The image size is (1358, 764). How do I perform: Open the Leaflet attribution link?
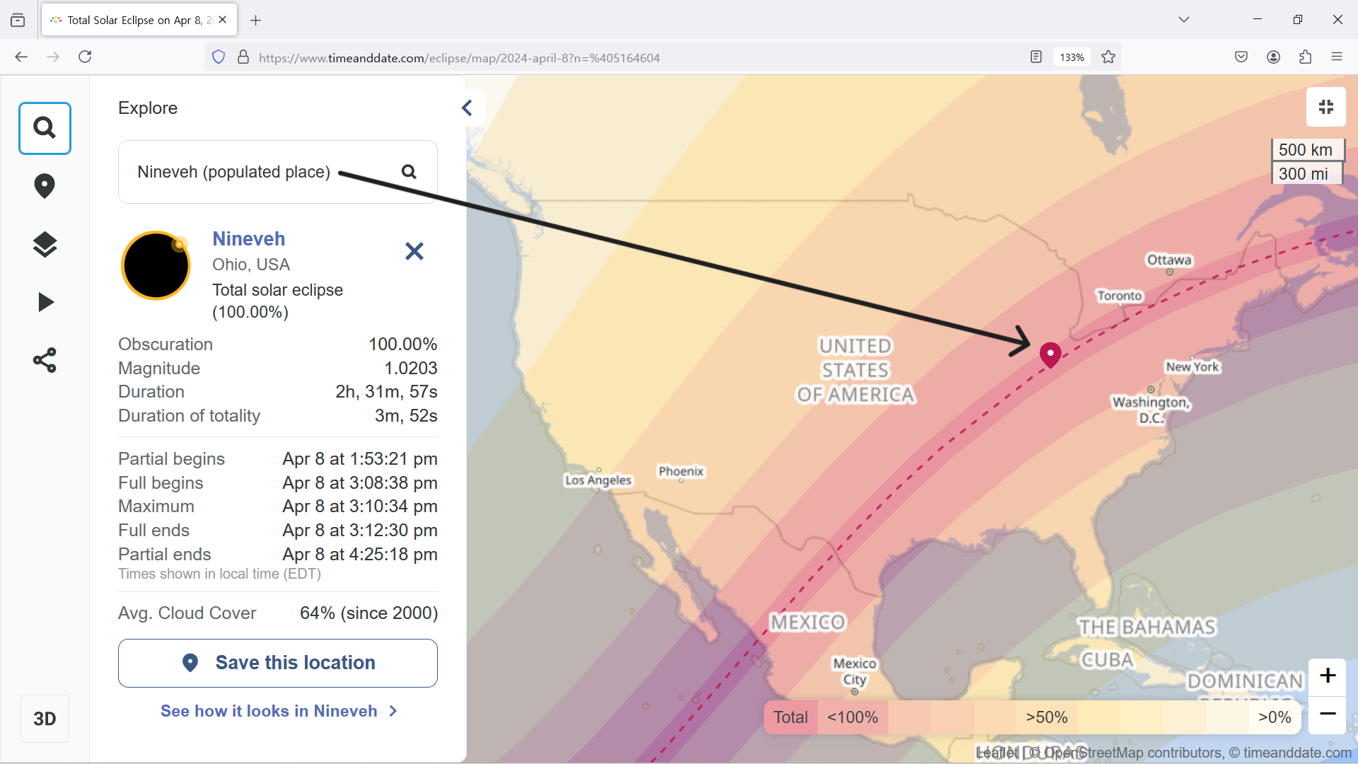[x=997, y=753]
